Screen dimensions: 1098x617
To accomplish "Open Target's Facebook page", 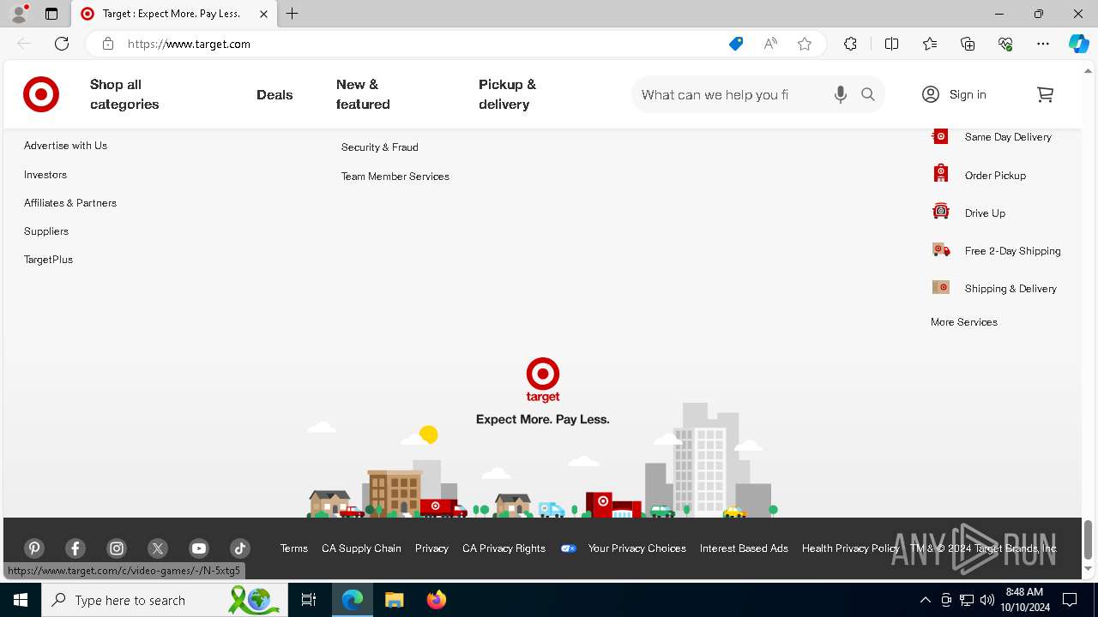I will [75, 548].
